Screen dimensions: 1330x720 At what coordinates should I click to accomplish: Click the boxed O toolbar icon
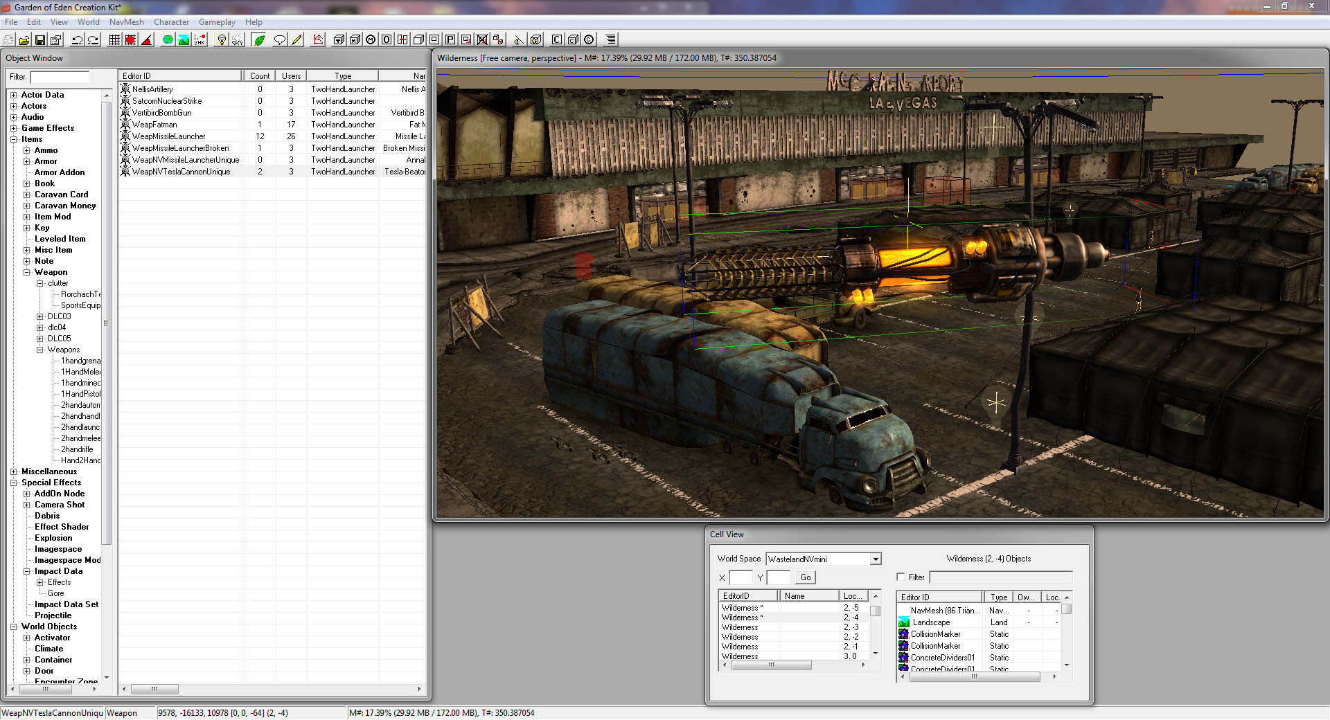pyautogui.click(x=387, y=39)
